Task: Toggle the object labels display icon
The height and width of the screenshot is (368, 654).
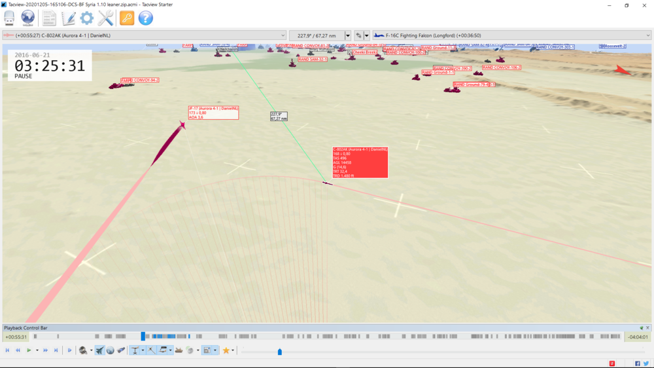Action: coord(163,350)
